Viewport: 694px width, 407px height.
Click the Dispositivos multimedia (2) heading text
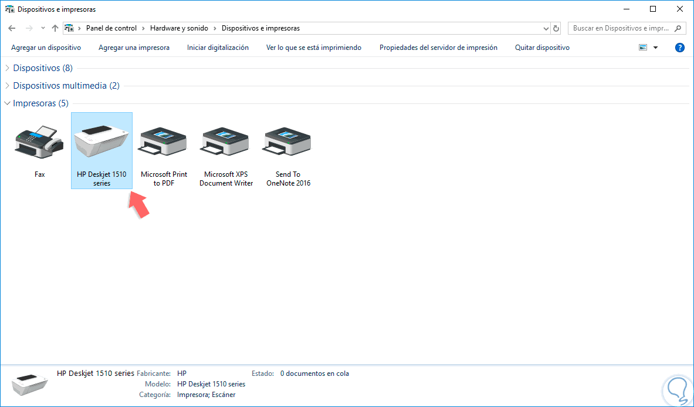pos(66,86)
